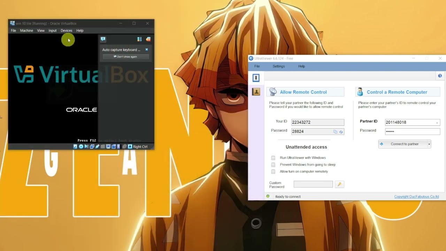Maximize the VirtualBox window

point(134,23)
